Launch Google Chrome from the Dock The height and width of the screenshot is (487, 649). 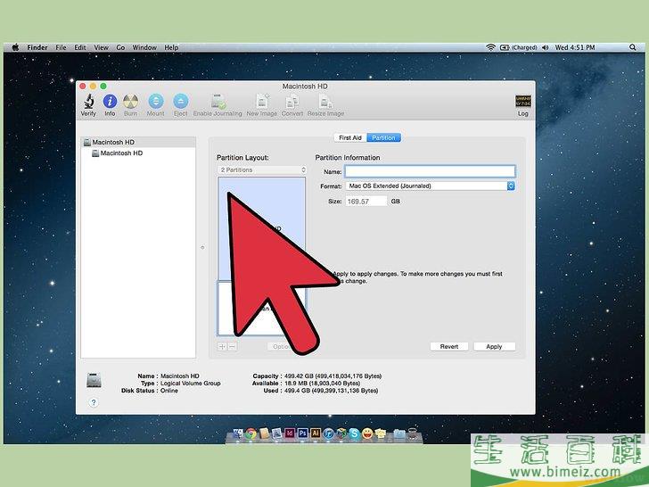[x=251, y=433]
